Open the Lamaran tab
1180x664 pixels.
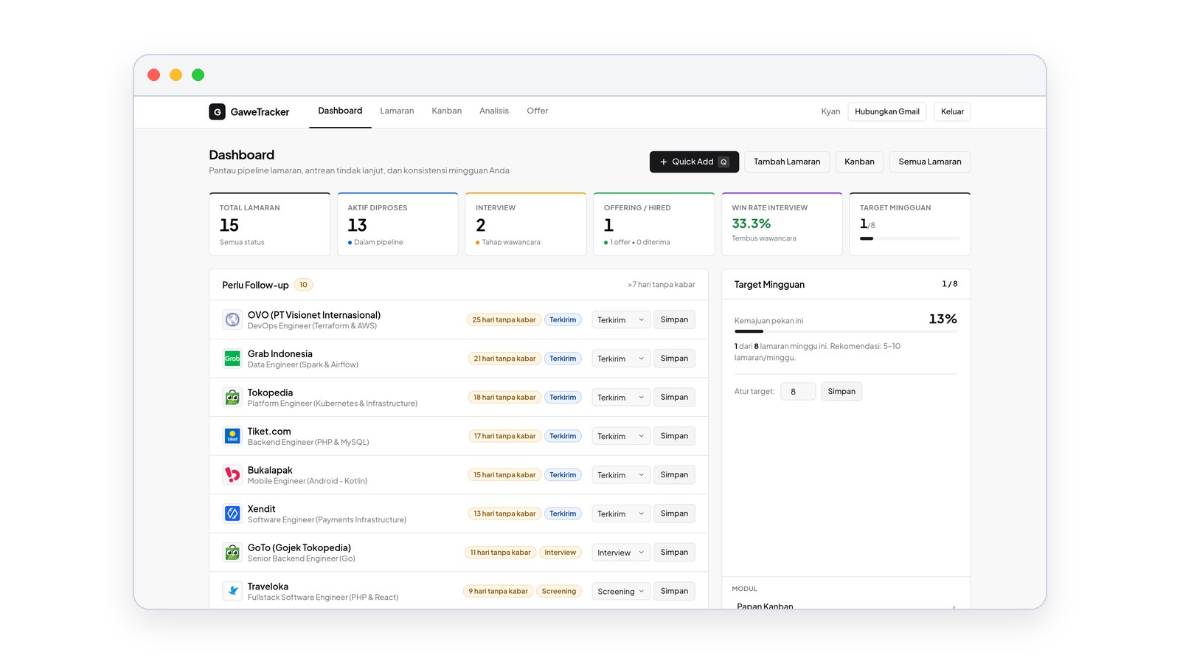coord(397,111)
